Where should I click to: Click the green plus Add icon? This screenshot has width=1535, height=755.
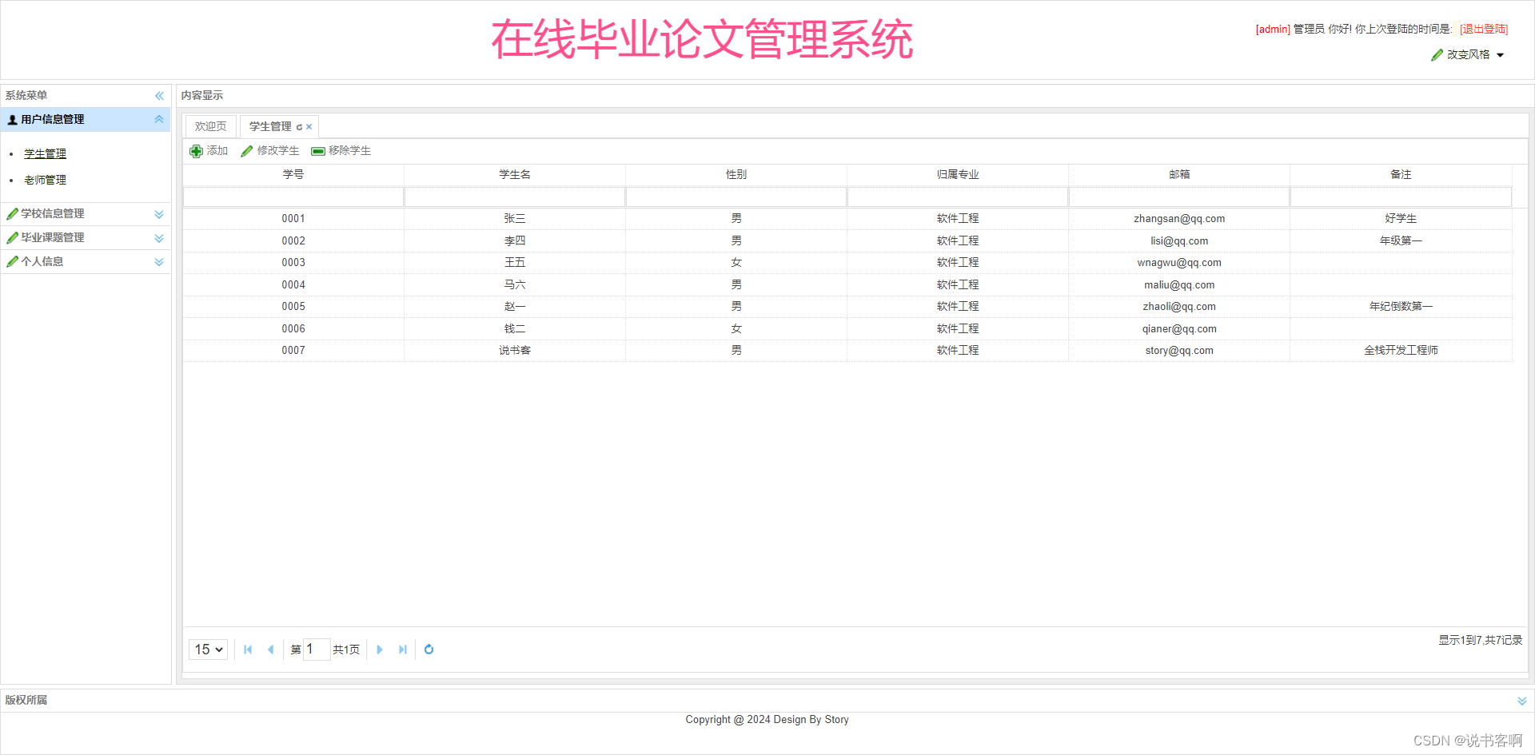point(196,151)
